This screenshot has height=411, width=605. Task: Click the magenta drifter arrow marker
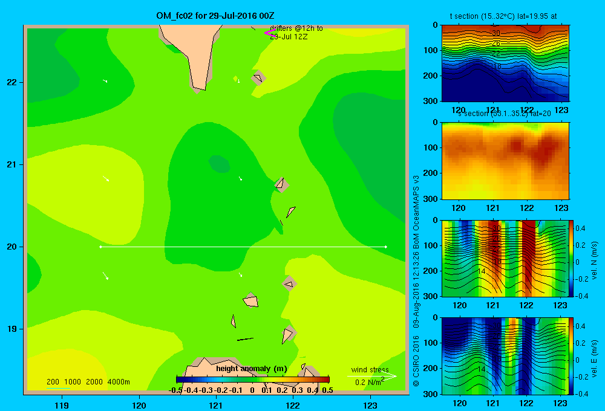270,33
